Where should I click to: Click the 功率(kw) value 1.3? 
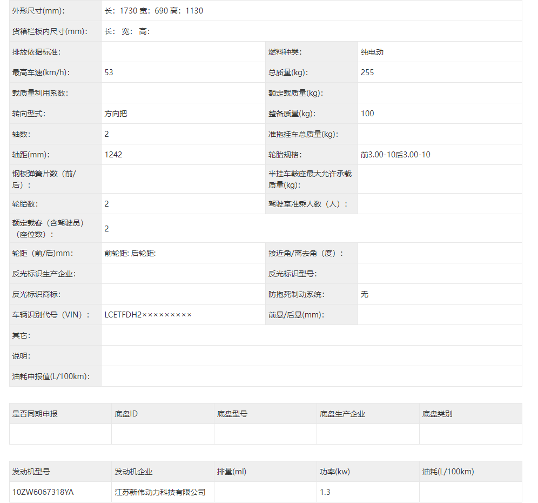(325, 492)
